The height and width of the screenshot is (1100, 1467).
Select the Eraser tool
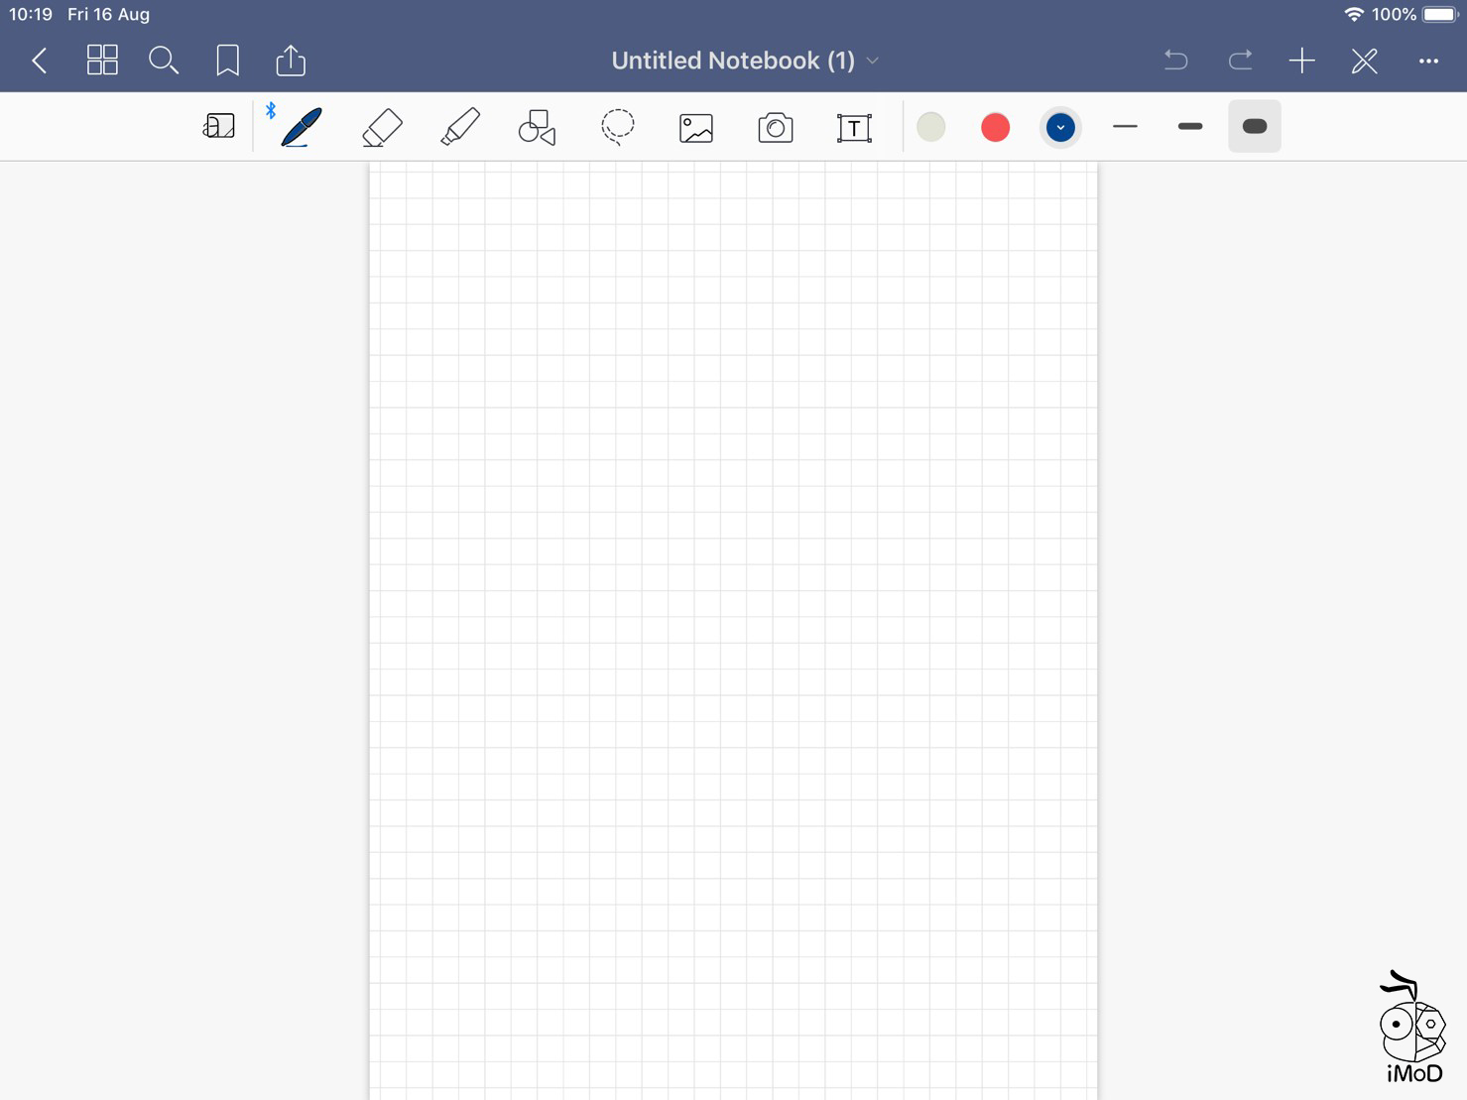(x=381, y=126)
